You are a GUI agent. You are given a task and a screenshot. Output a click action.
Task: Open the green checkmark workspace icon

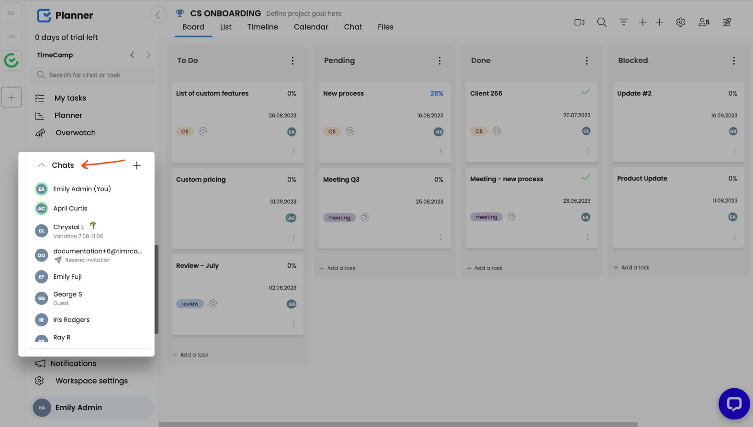11,60
